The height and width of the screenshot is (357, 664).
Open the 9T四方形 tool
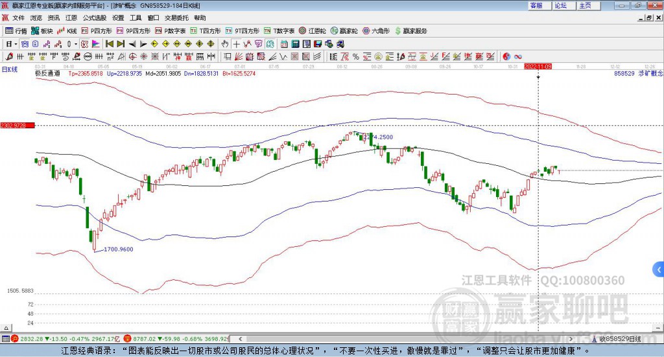243,31
